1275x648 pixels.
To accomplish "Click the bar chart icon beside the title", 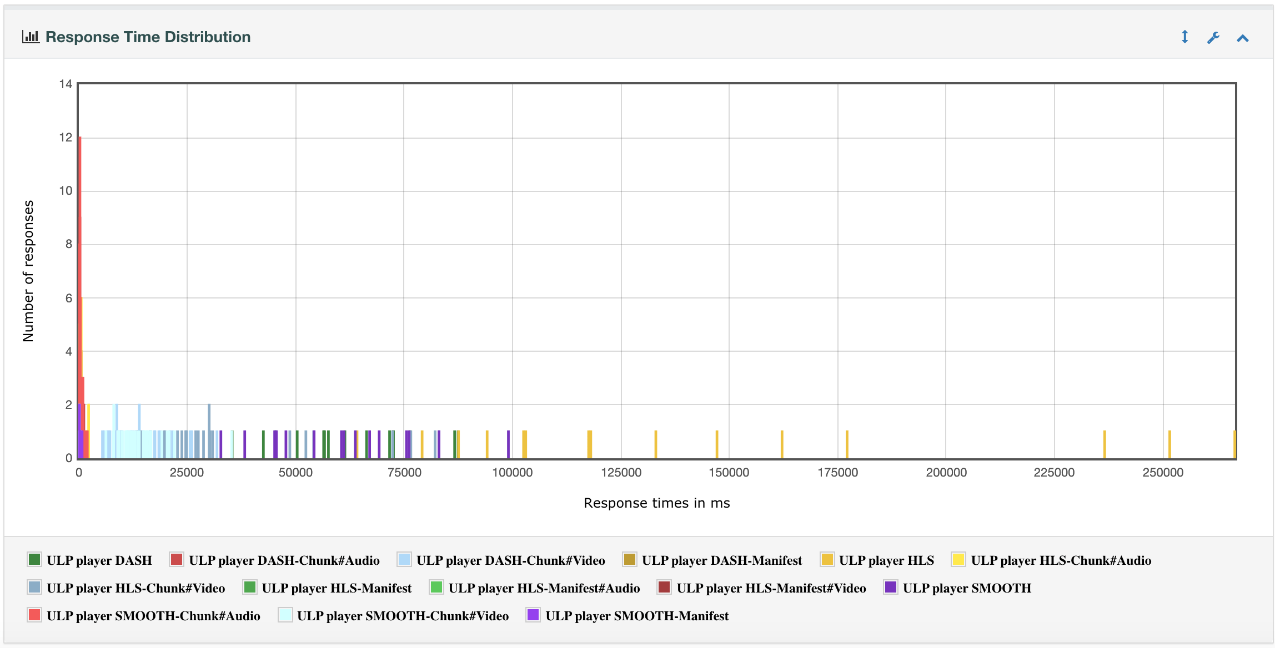I will [31, 37].
